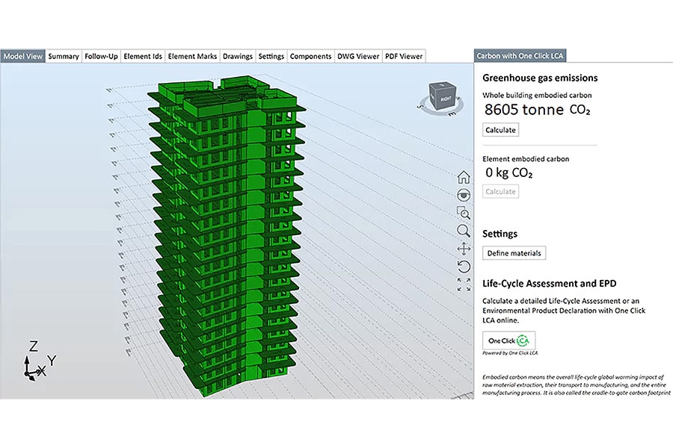Screen dimensions: 673x448
Task: Open the Summary tab
Action: click(x=64, y=56)
